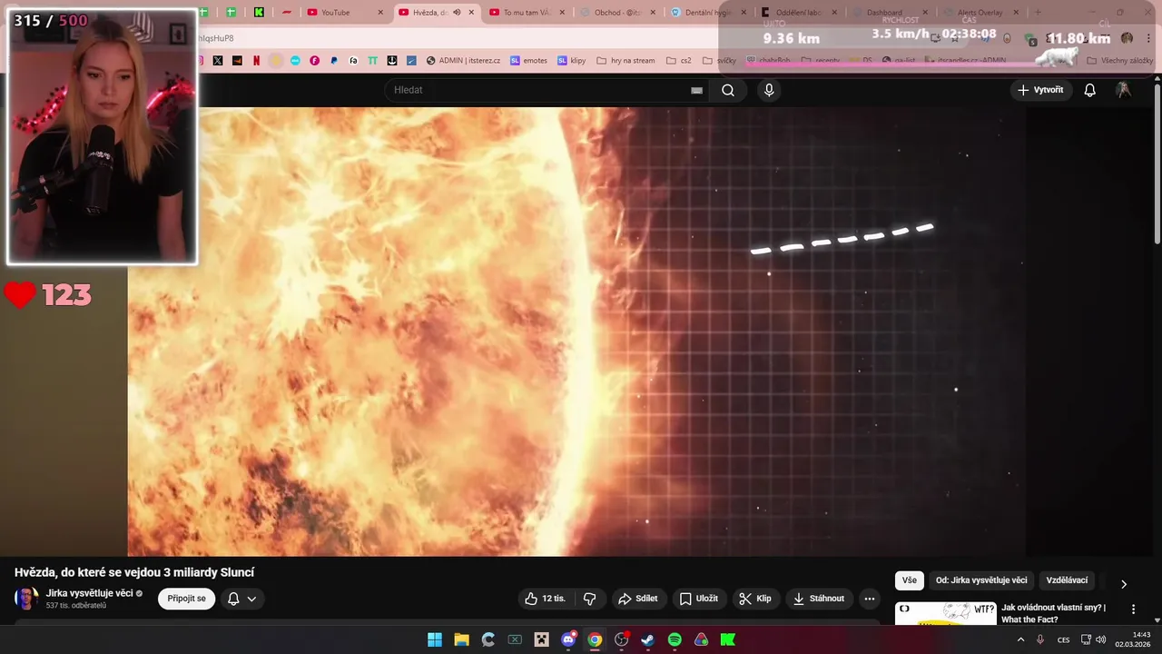This screenshot has width=1162, height=654.
Task: Show hidden system tray icons
Action: [1020, 639]
